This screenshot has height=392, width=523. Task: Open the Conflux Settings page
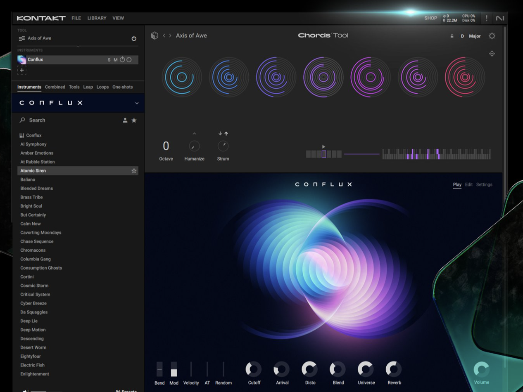coord(484,185)
